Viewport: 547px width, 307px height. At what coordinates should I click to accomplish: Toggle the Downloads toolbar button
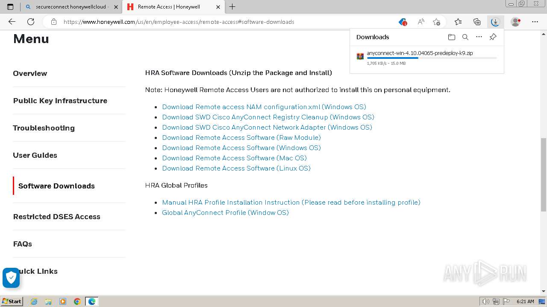pos(495,22)
